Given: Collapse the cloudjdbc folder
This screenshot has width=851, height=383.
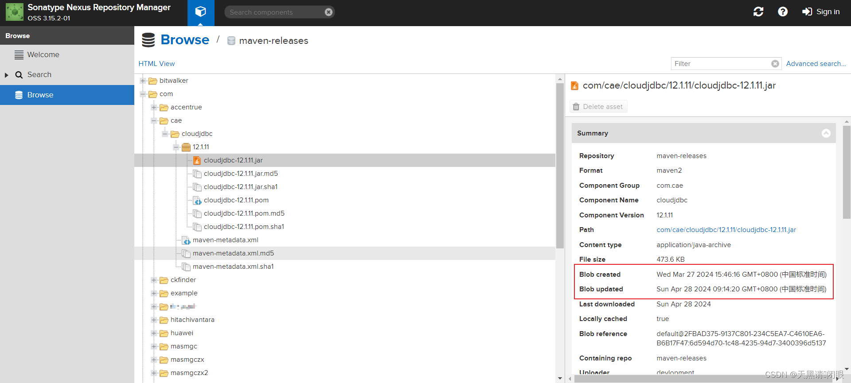Looking at the screenshot, I should coord(165,134).
